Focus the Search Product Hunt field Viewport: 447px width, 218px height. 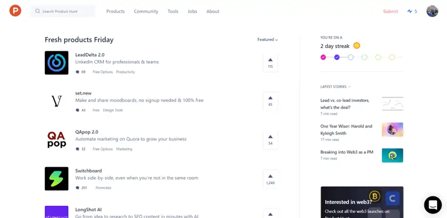pos(63,11)
